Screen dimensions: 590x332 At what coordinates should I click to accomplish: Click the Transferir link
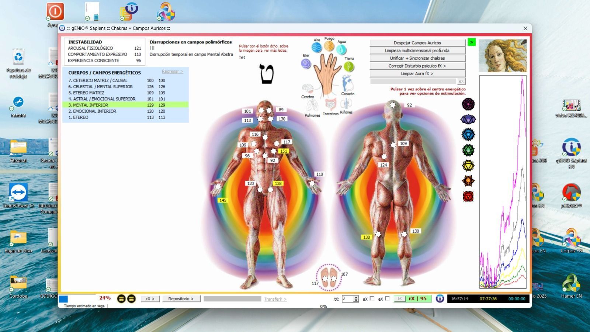[x=275, y=299]
